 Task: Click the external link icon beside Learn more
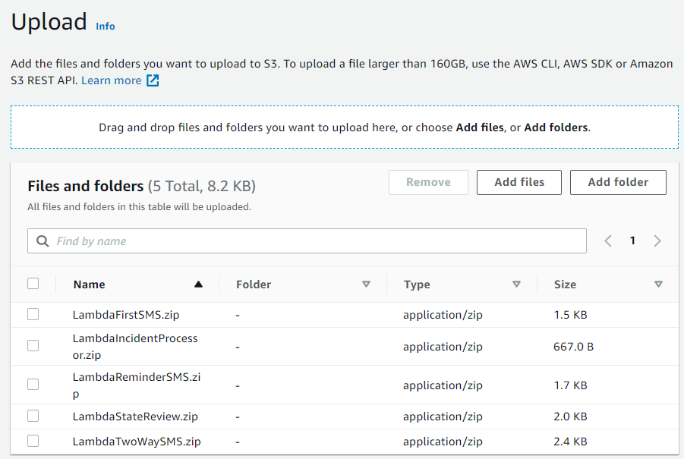point(153,80)
